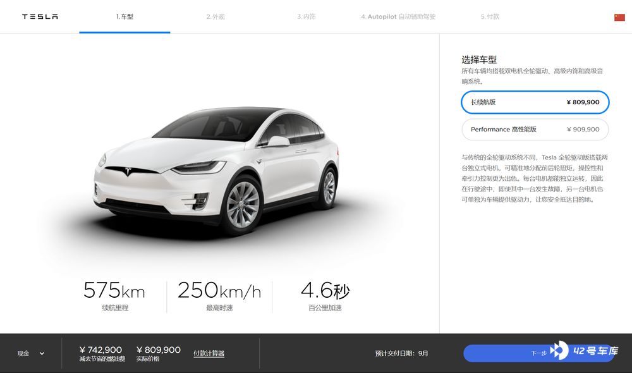The image size is (632, 373).
Task: Click the 下一步 button
Action: [x=538, y=353]
